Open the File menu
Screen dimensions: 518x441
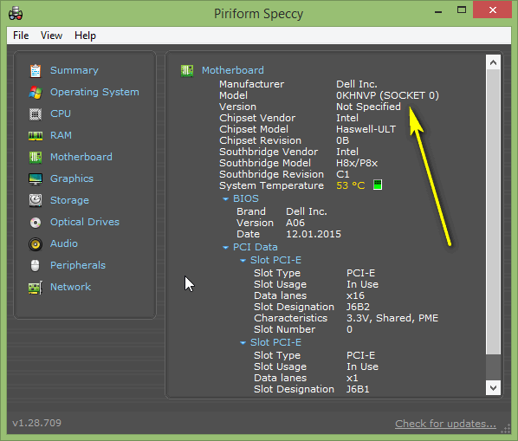click(x=21, y=36)
